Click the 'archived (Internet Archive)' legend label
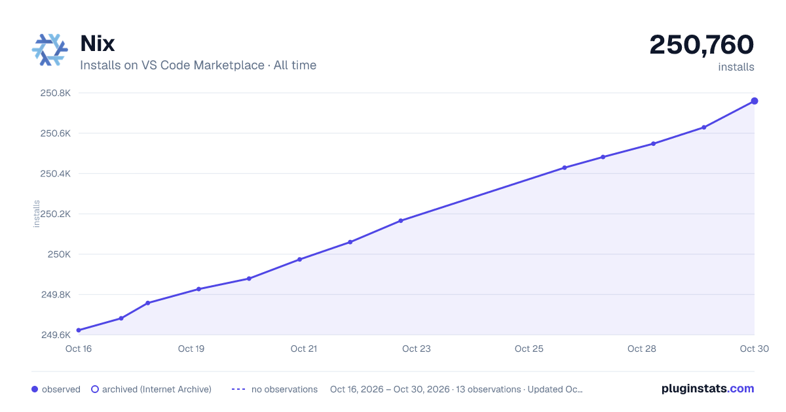 coord(157,389)
